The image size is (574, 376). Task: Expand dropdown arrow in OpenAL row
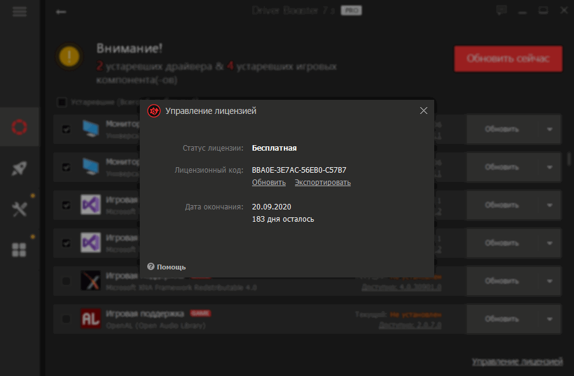tap(549, 319)
